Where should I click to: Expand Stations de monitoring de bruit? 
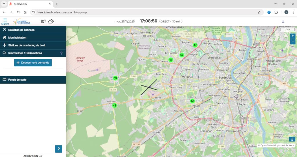27,45
